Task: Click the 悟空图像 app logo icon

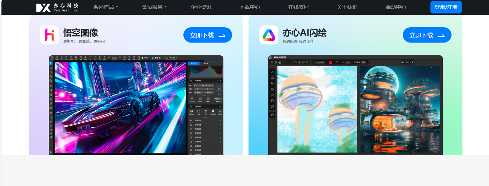Action: [x=49, y=35]
